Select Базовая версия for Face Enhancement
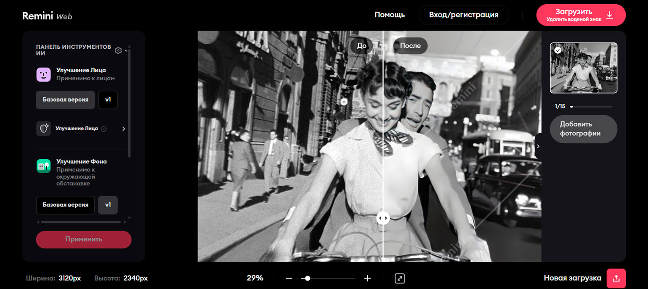This screenshot has height=289, width=648. point(65,100)
